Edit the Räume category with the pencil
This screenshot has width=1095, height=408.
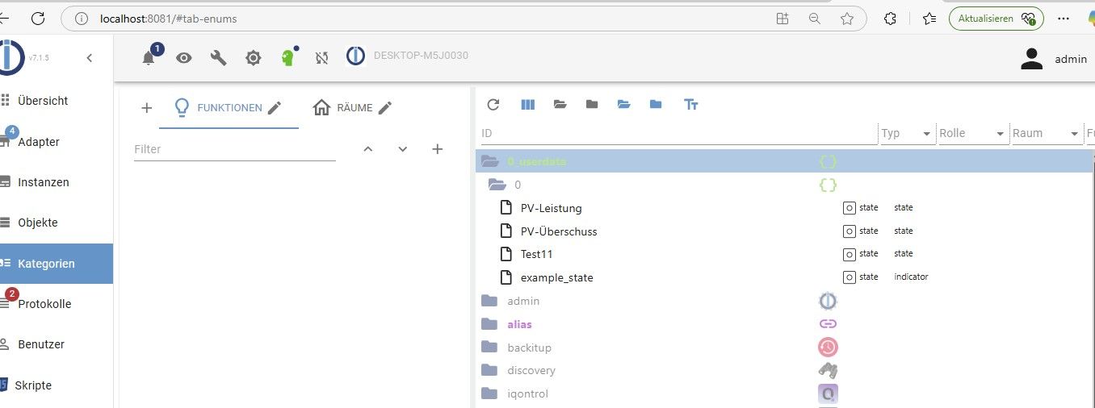tap(385, 108)
